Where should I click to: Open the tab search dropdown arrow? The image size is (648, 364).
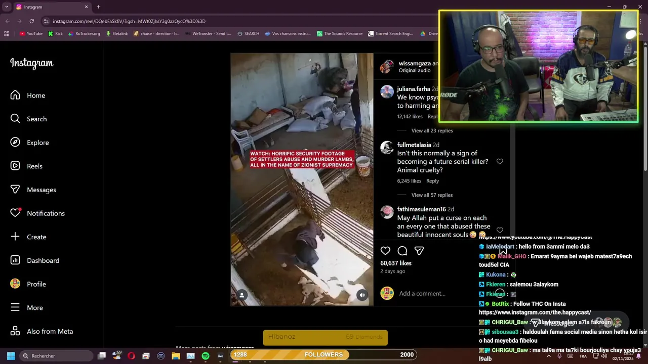point(7,7)
